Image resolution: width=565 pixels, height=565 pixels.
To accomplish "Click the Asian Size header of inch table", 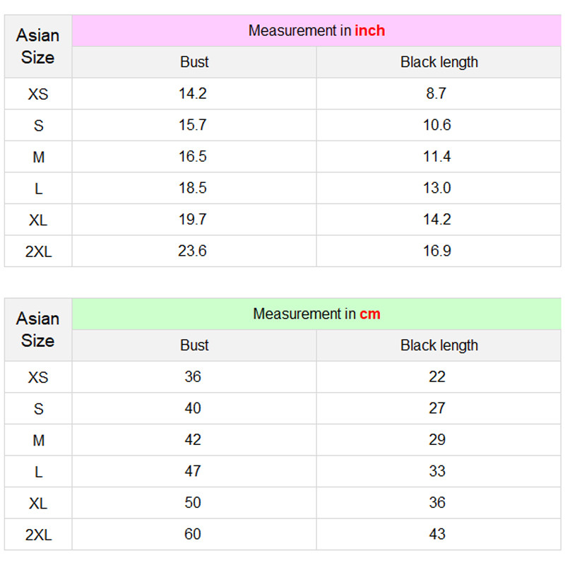I will (x=38, y=46).
